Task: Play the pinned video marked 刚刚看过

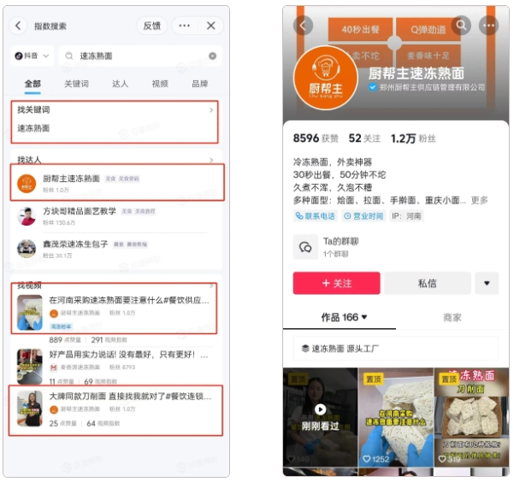Action: pos(320,417)
